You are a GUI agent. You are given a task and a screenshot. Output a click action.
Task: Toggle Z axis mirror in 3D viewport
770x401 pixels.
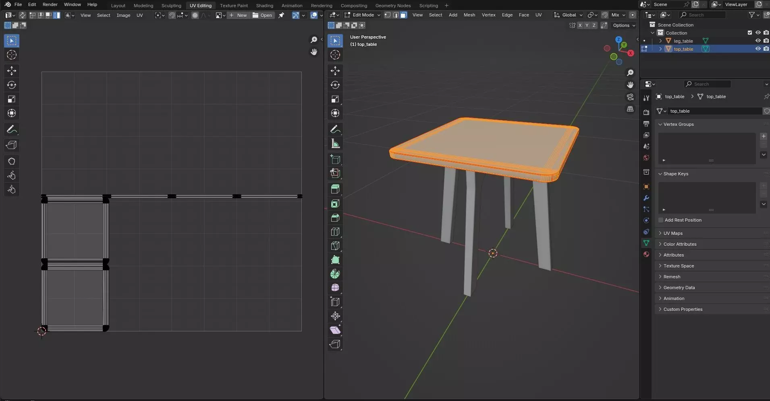click(x=594, y=25)
